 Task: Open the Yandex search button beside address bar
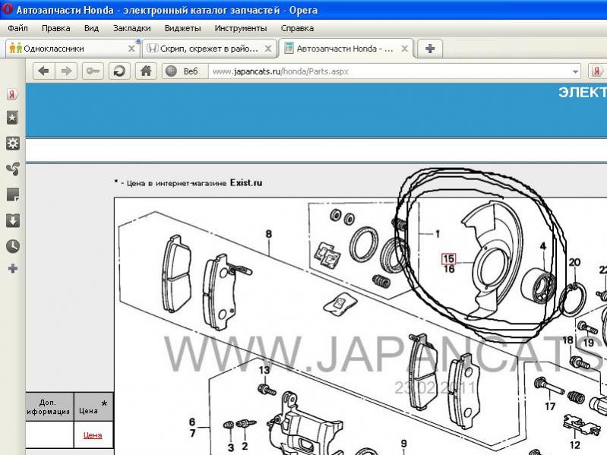coord(596,71)
